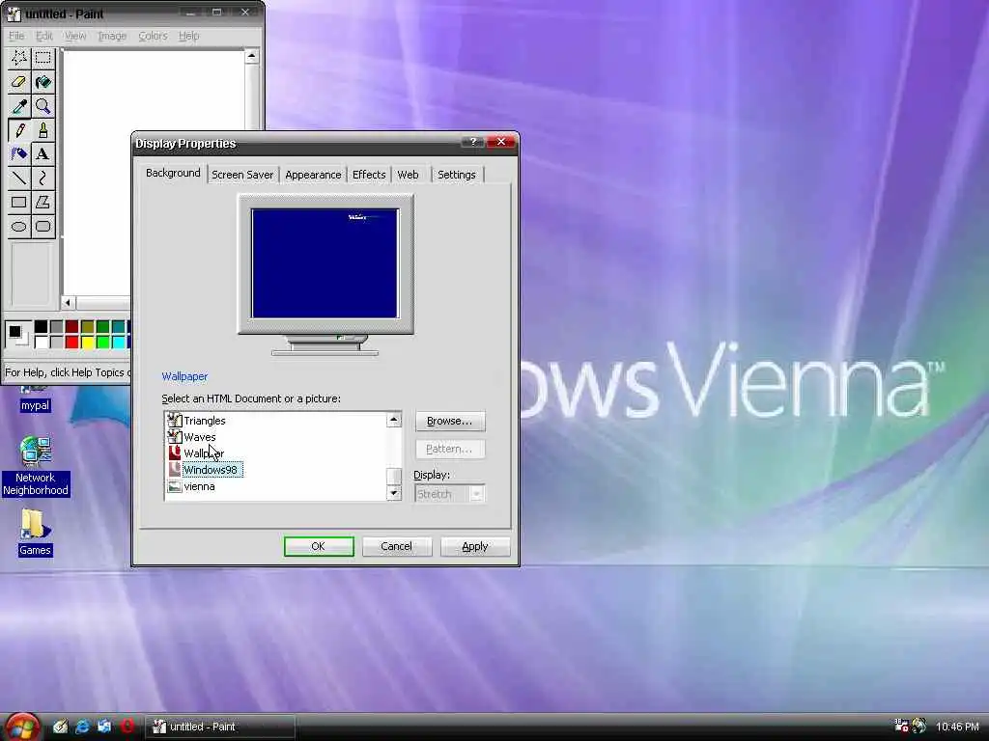Screen dimensions: 989x741
Task: Open the Start menu orb
Action: (22, 727)
